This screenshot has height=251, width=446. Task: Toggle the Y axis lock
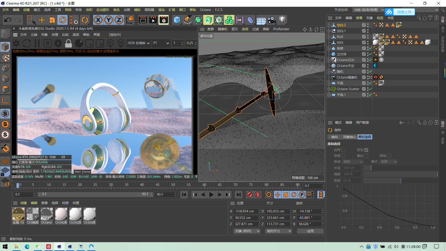108,20
